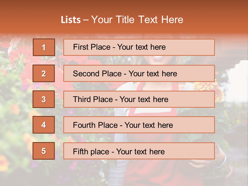Select the number 4 square
Viewport: 248px width, 186px height.
click(44, 125)
